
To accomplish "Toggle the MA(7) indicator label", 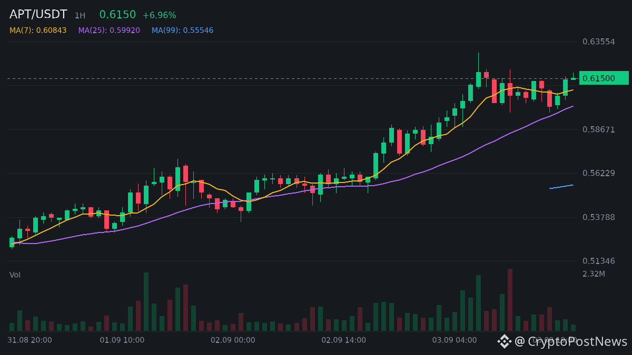I will pyautogui.click(x=38, y=31).
